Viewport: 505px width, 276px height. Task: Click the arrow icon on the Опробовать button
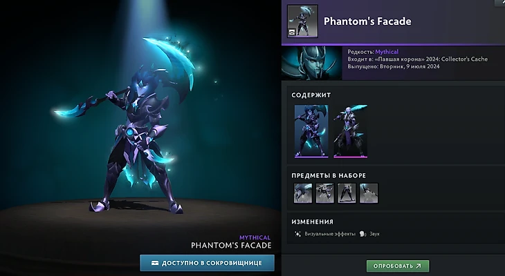point(419,266)
